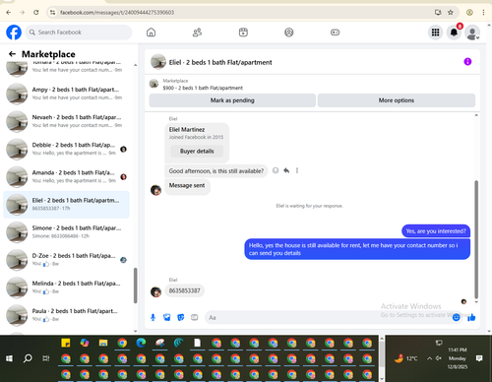Go back using the Marketplace back arrow

(12, 54)
